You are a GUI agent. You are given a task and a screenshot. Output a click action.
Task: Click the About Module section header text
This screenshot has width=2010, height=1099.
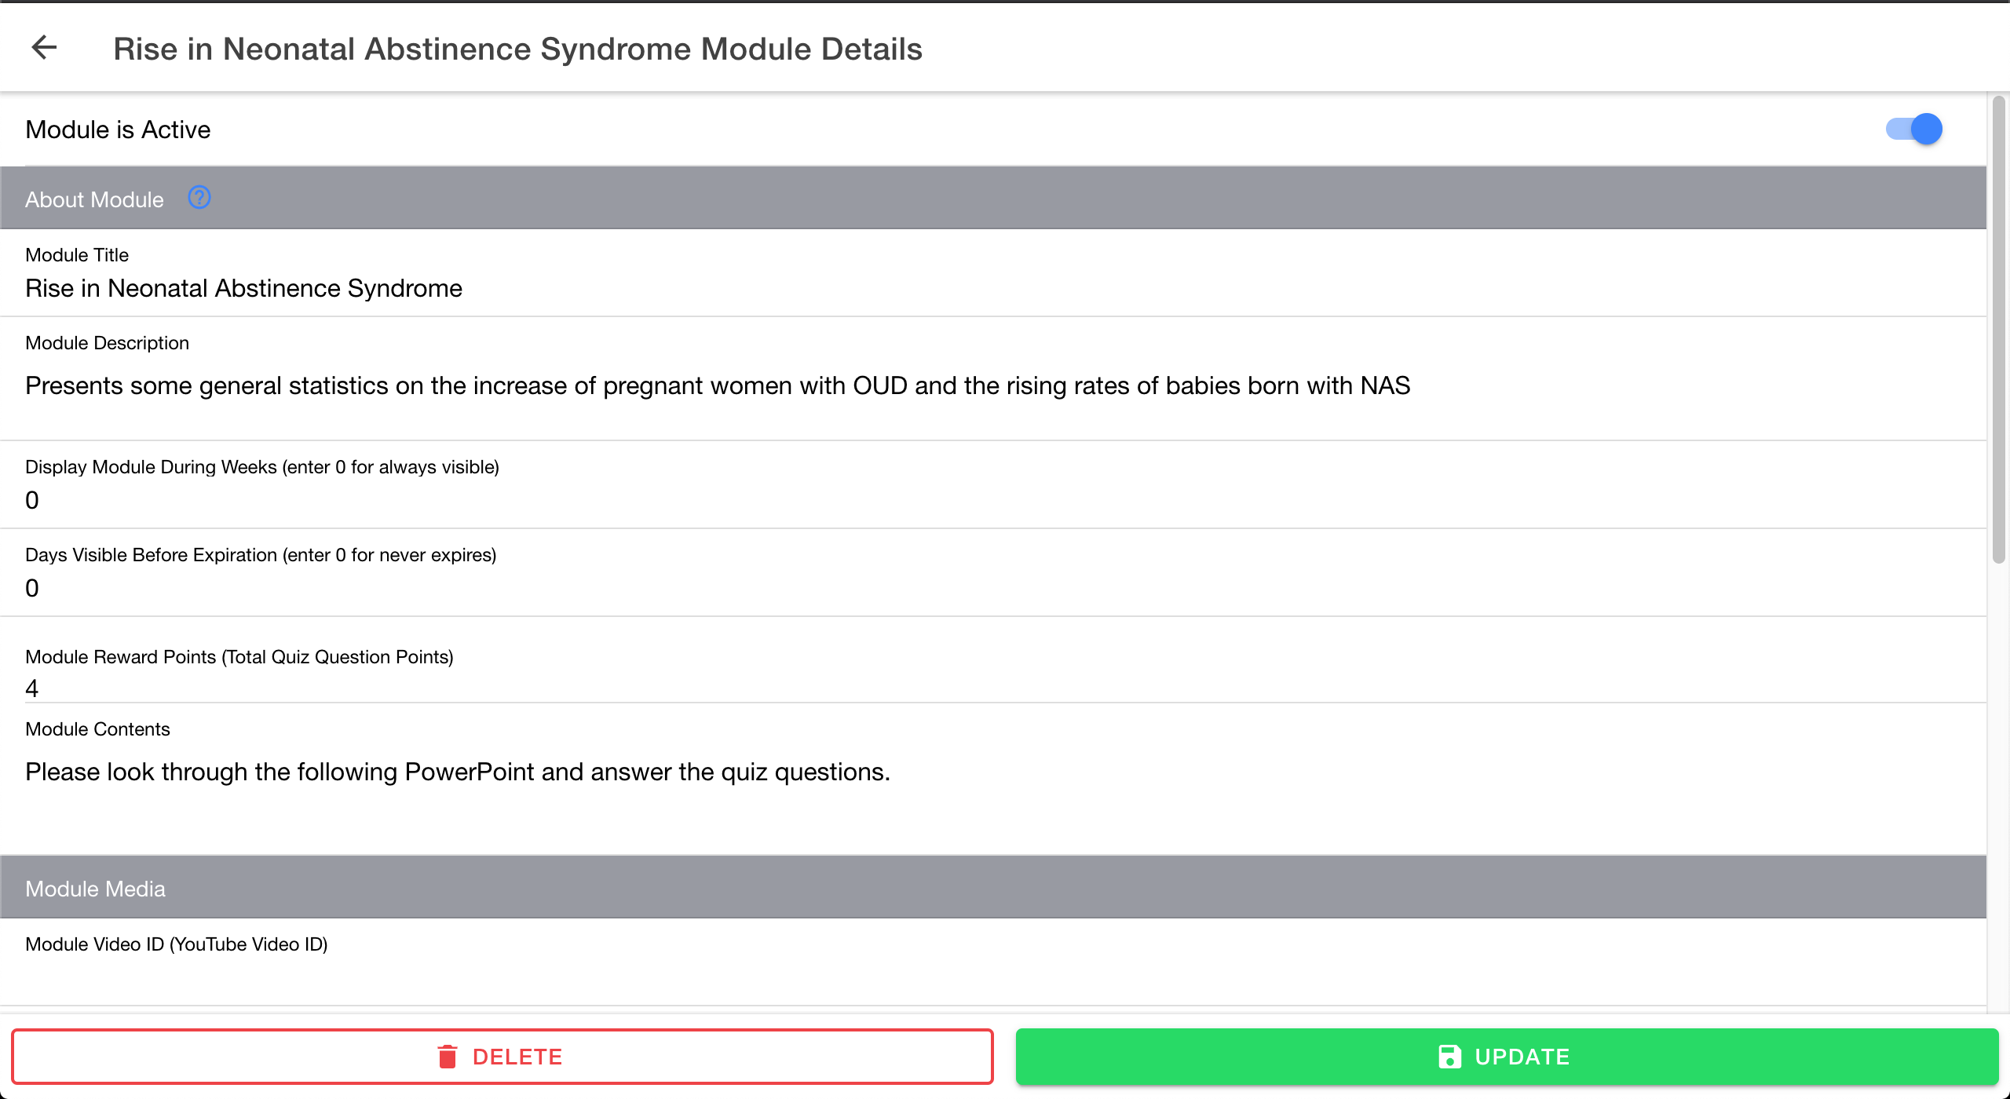tap(94, 199)
